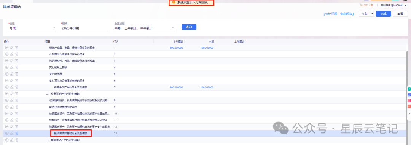Delete row 8 收回短期投资 item

click(17, 100)
